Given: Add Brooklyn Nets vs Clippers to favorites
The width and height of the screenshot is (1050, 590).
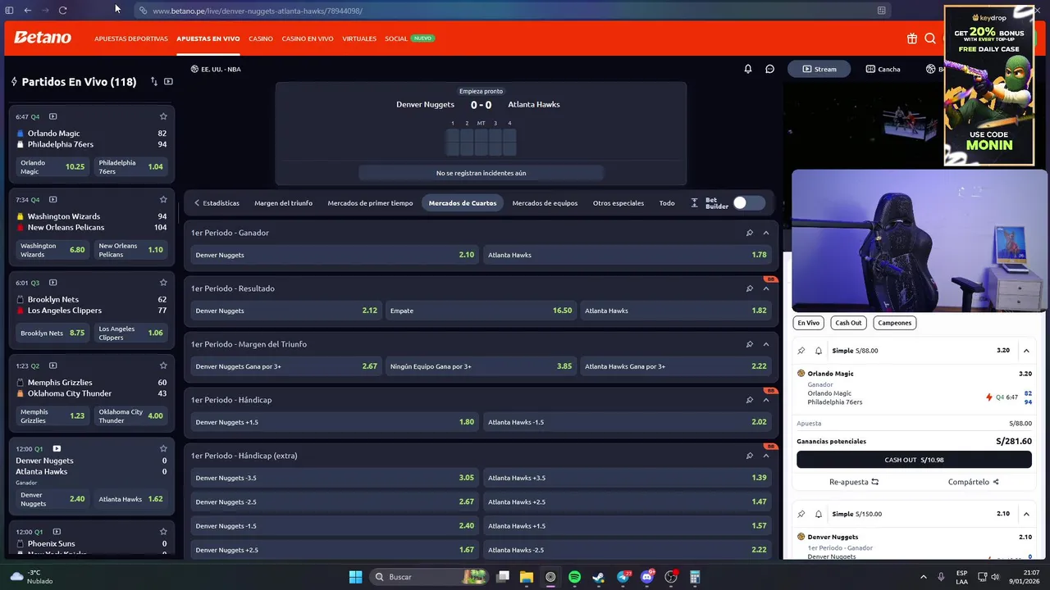Looking at the screenshot, I should [x=163, y=283].
